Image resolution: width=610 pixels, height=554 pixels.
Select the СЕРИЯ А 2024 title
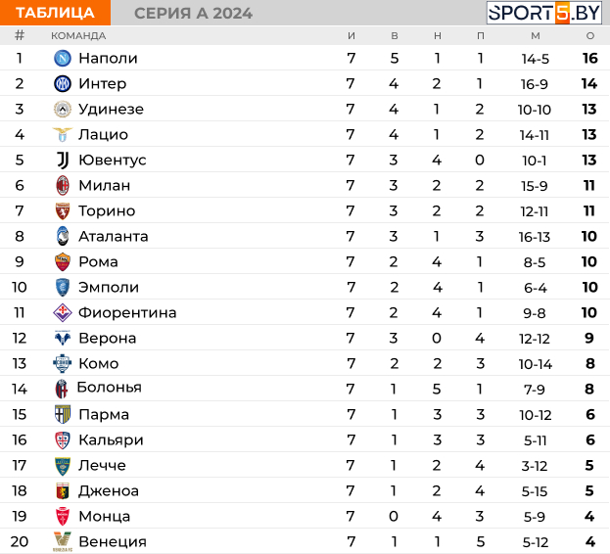[x=193, y=13]
